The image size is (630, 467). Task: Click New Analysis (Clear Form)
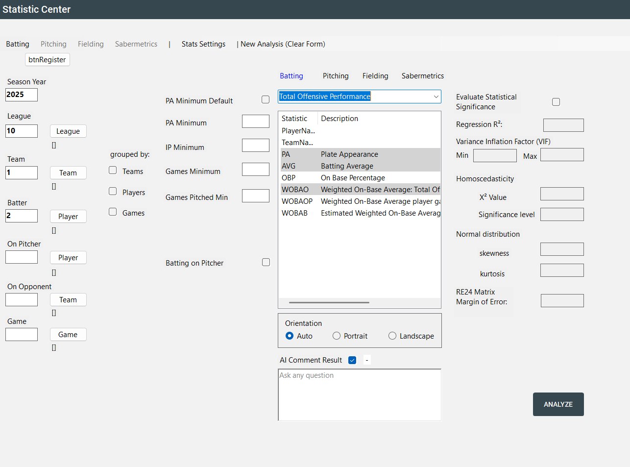[283, 44]
